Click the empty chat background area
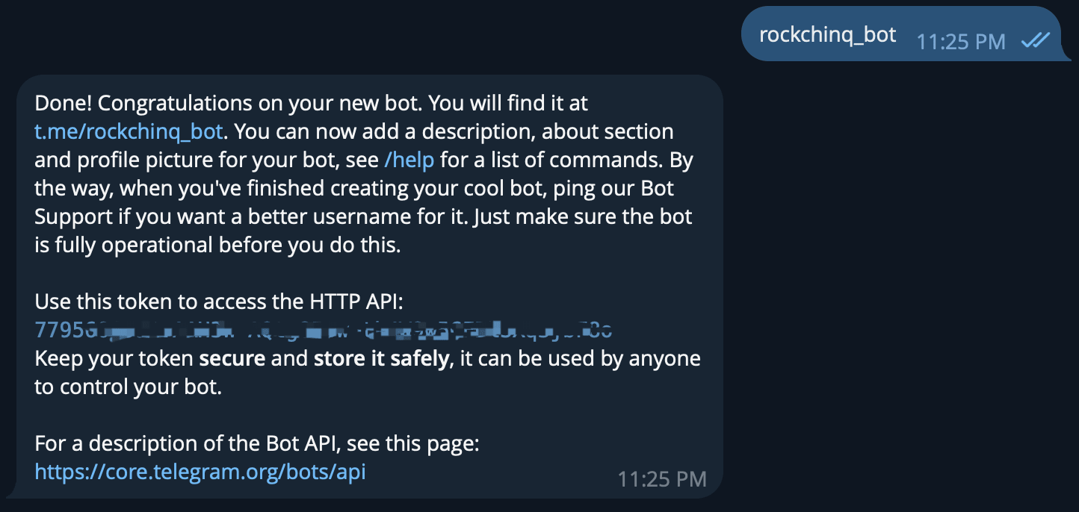This screenshot has height=512, width=1079. coord(897,299)
